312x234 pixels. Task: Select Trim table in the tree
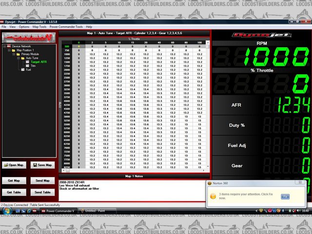click(33, 66)
